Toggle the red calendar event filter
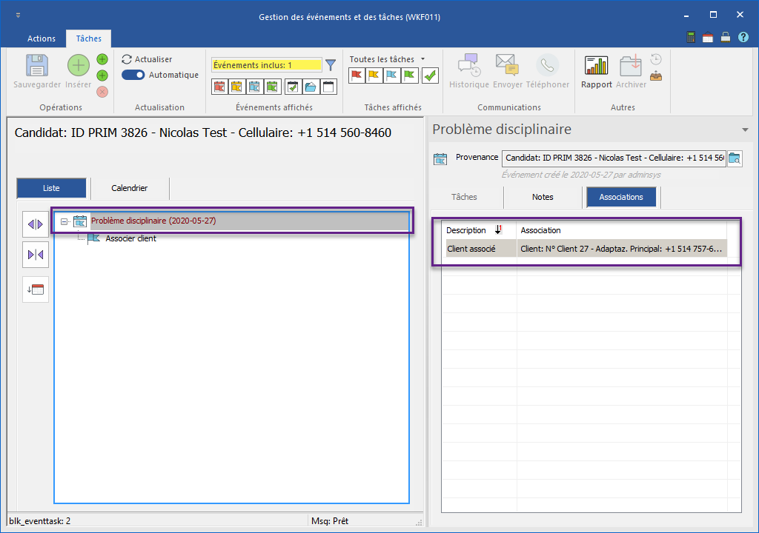This screenshot has width=759, height=533. [219, 87]
